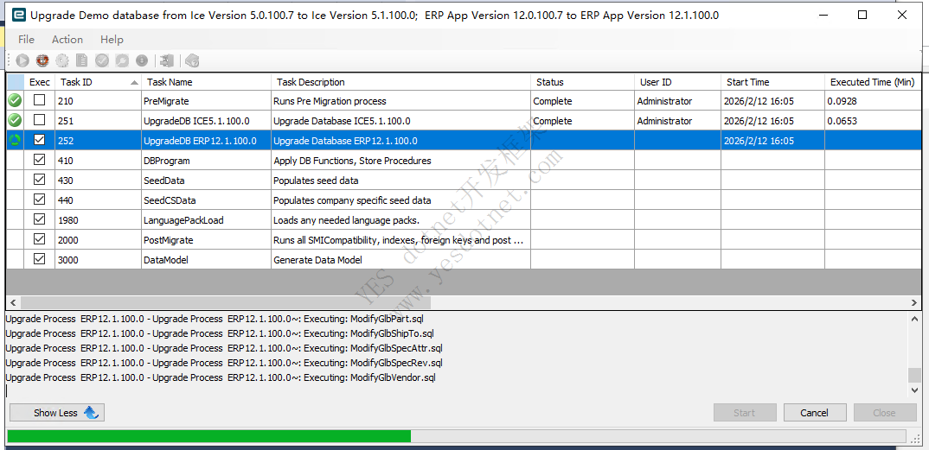Screen dimensions: 929x450
Task: Uncheck Exec checkbox for LanguagePackLoad
Action: click(x=39, y=219)
